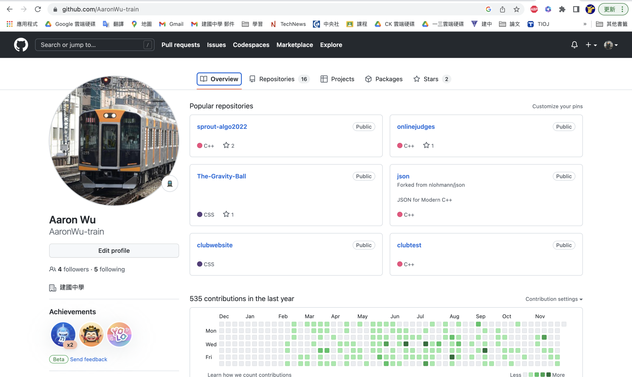Open the 建國中學 郵件 bookmark
632x377 pixels.
[213, 24]
